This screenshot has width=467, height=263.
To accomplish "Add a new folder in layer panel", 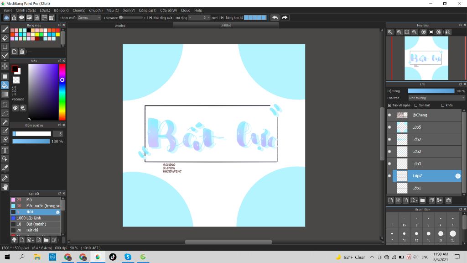I will (422, 200).
